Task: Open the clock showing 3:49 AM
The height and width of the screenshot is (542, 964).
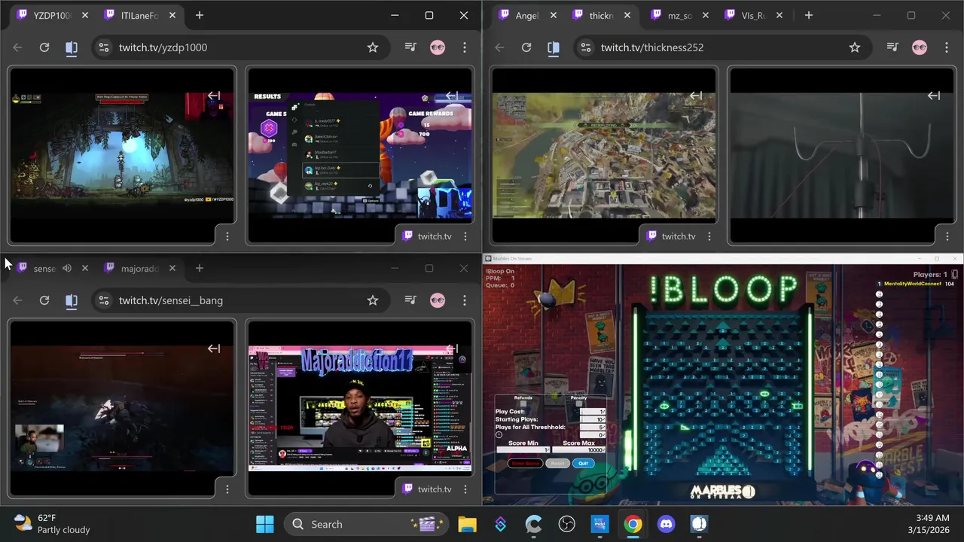Action: tap(928, 524)
